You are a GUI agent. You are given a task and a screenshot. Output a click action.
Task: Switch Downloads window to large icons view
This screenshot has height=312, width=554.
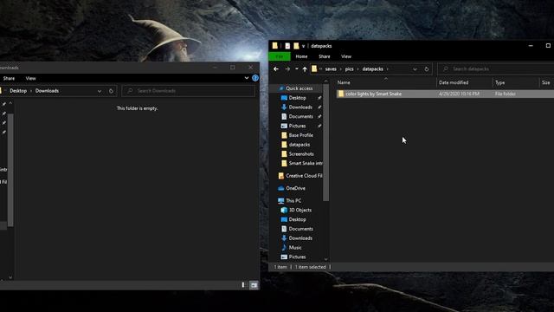(254, 285)
